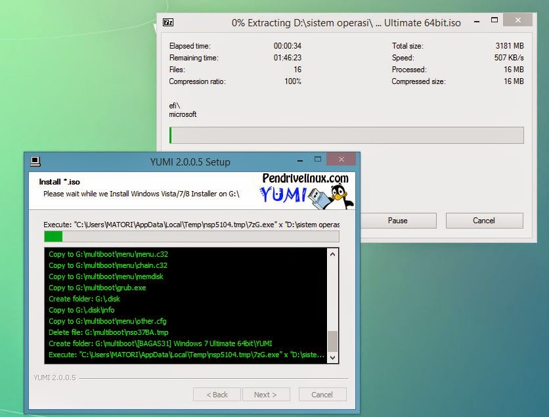Select log line 'Copy to G:\multiboot\grub.exe'
Screen dimensions: 549x417
(97, 288)
